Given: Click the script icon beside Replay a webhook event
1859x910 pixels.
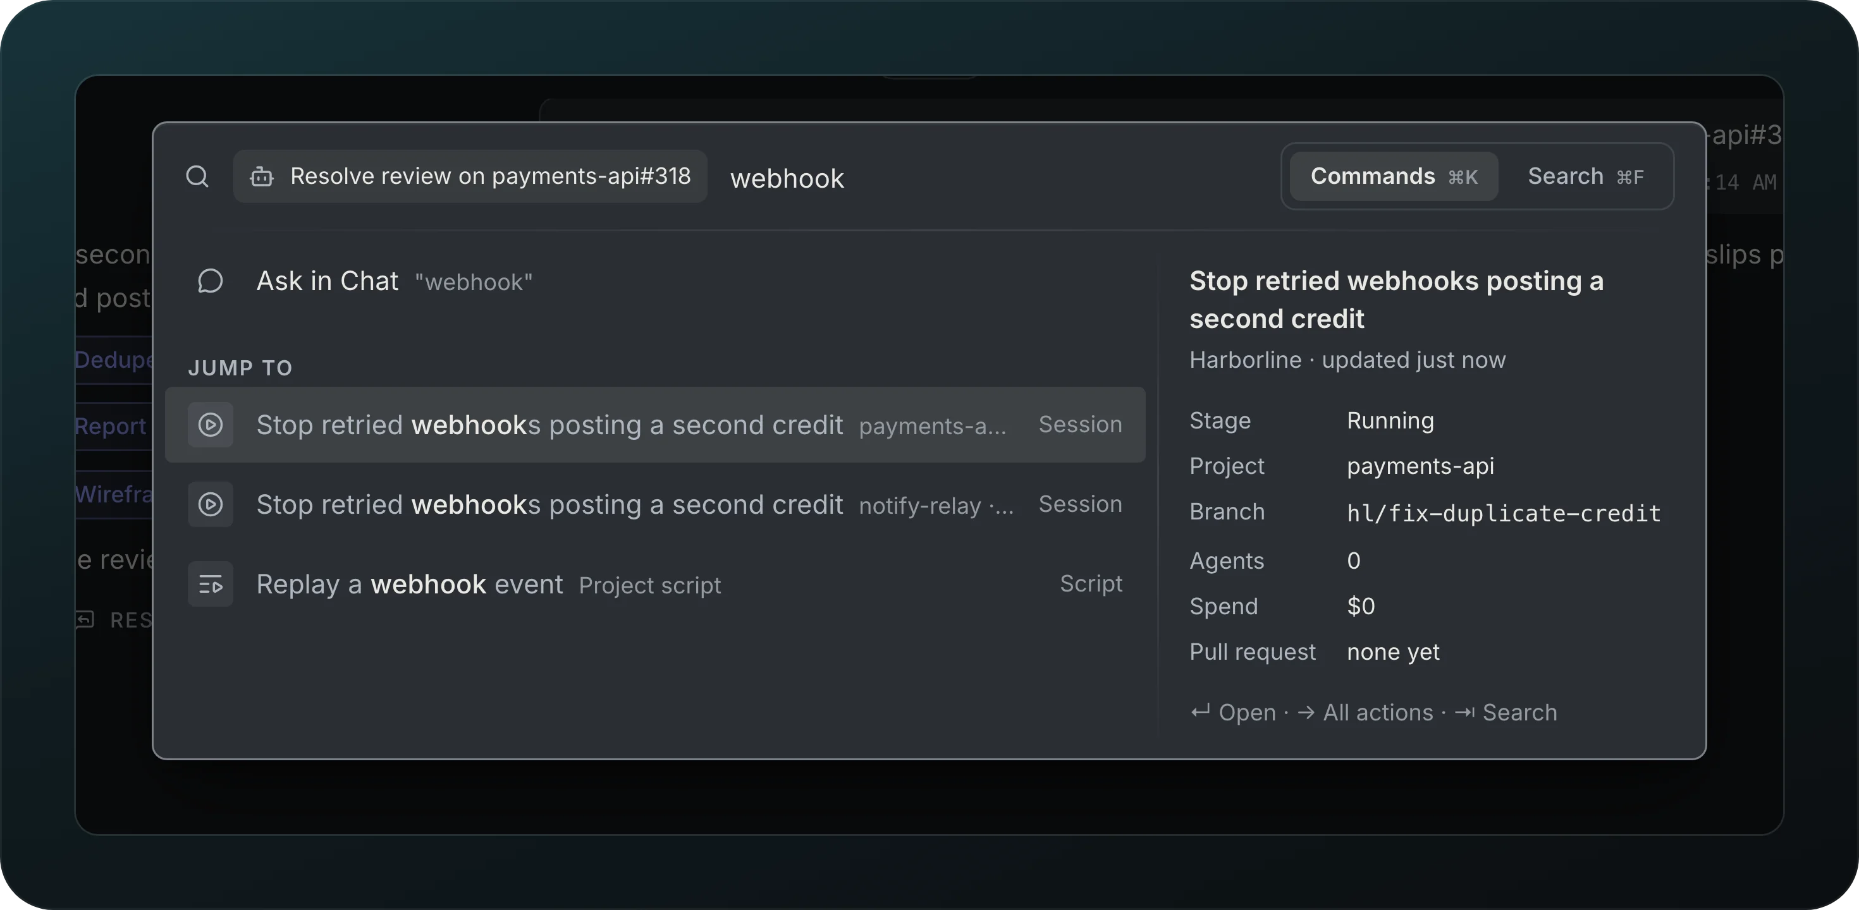Looking at the screenshot, I should (210, 583).
